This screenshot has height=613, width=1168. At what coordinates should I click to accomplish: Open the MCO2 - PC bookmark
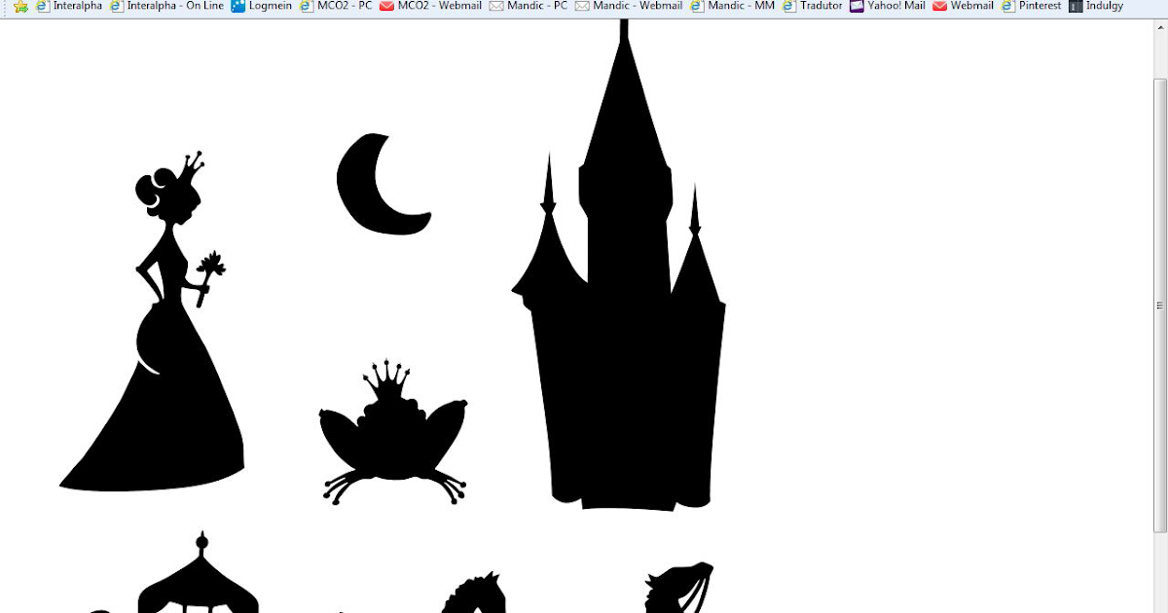pos(336,6)
